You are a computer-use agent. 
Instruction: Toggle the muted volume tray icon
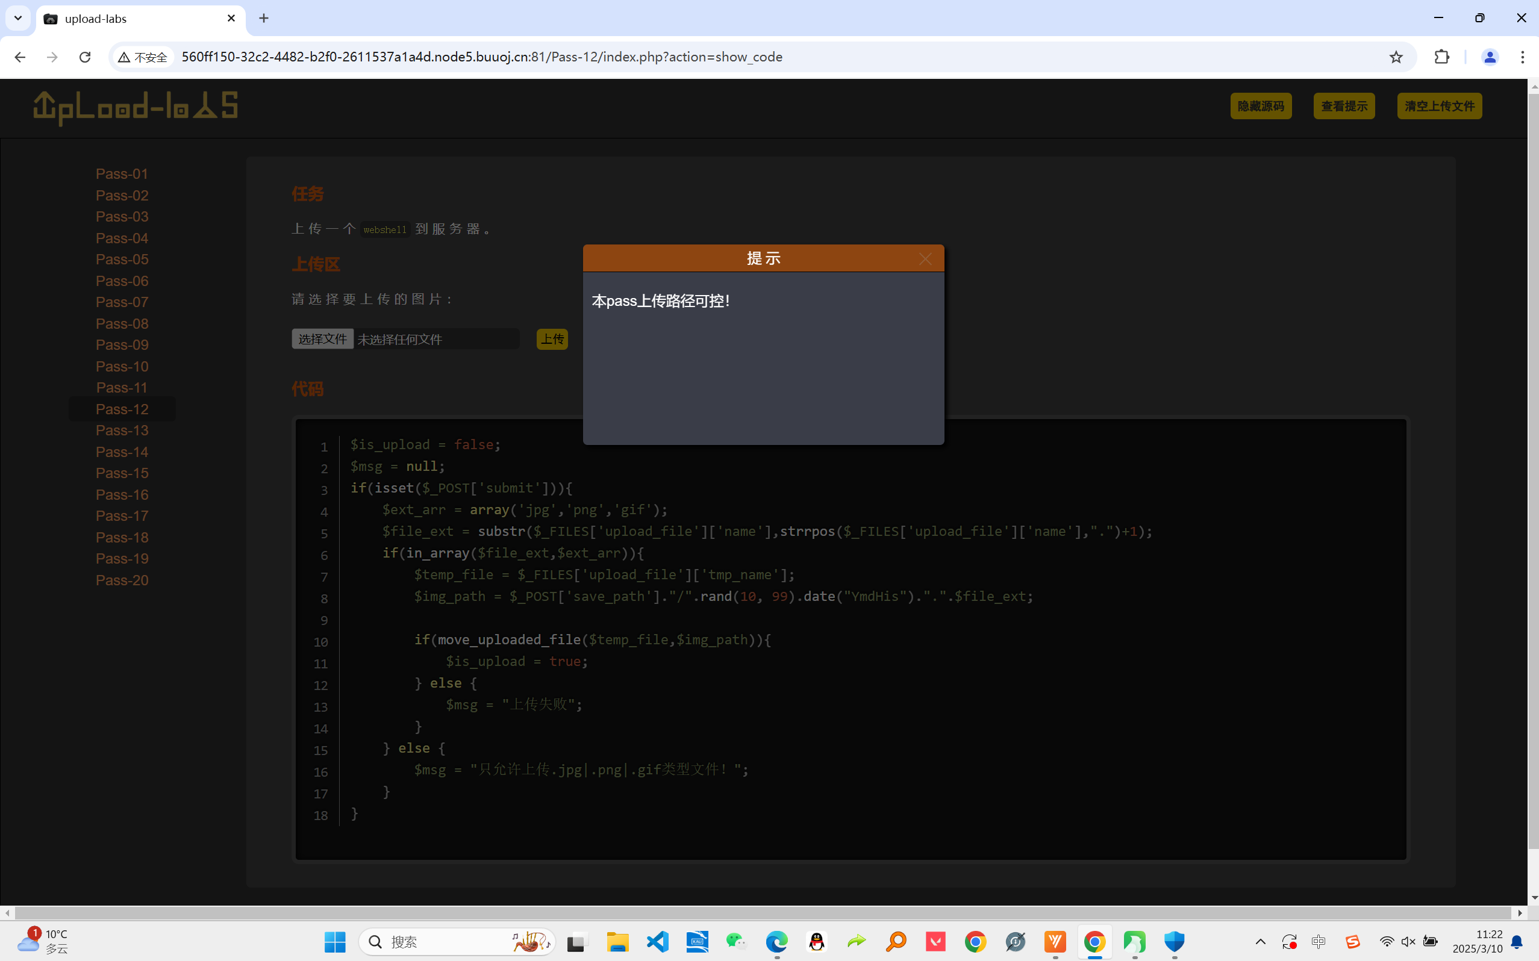pos(1408,941)
